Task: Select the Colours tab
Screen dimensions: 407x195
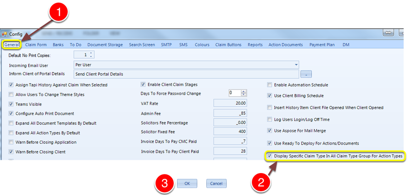Action: (x=202, y=45)
